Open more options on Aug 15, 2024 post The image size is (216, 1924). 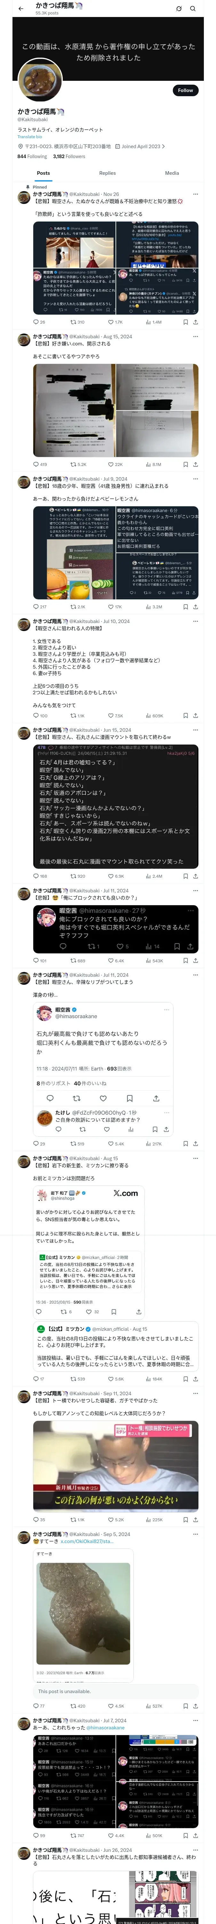[195, 337]
